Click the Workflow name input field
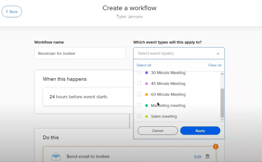Screen dimensions: 262x162 point(80,53)
